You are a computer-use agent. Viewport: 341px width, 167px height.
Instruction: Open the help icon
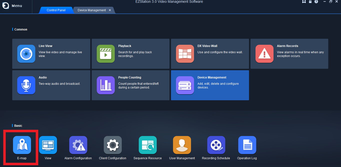316,2
